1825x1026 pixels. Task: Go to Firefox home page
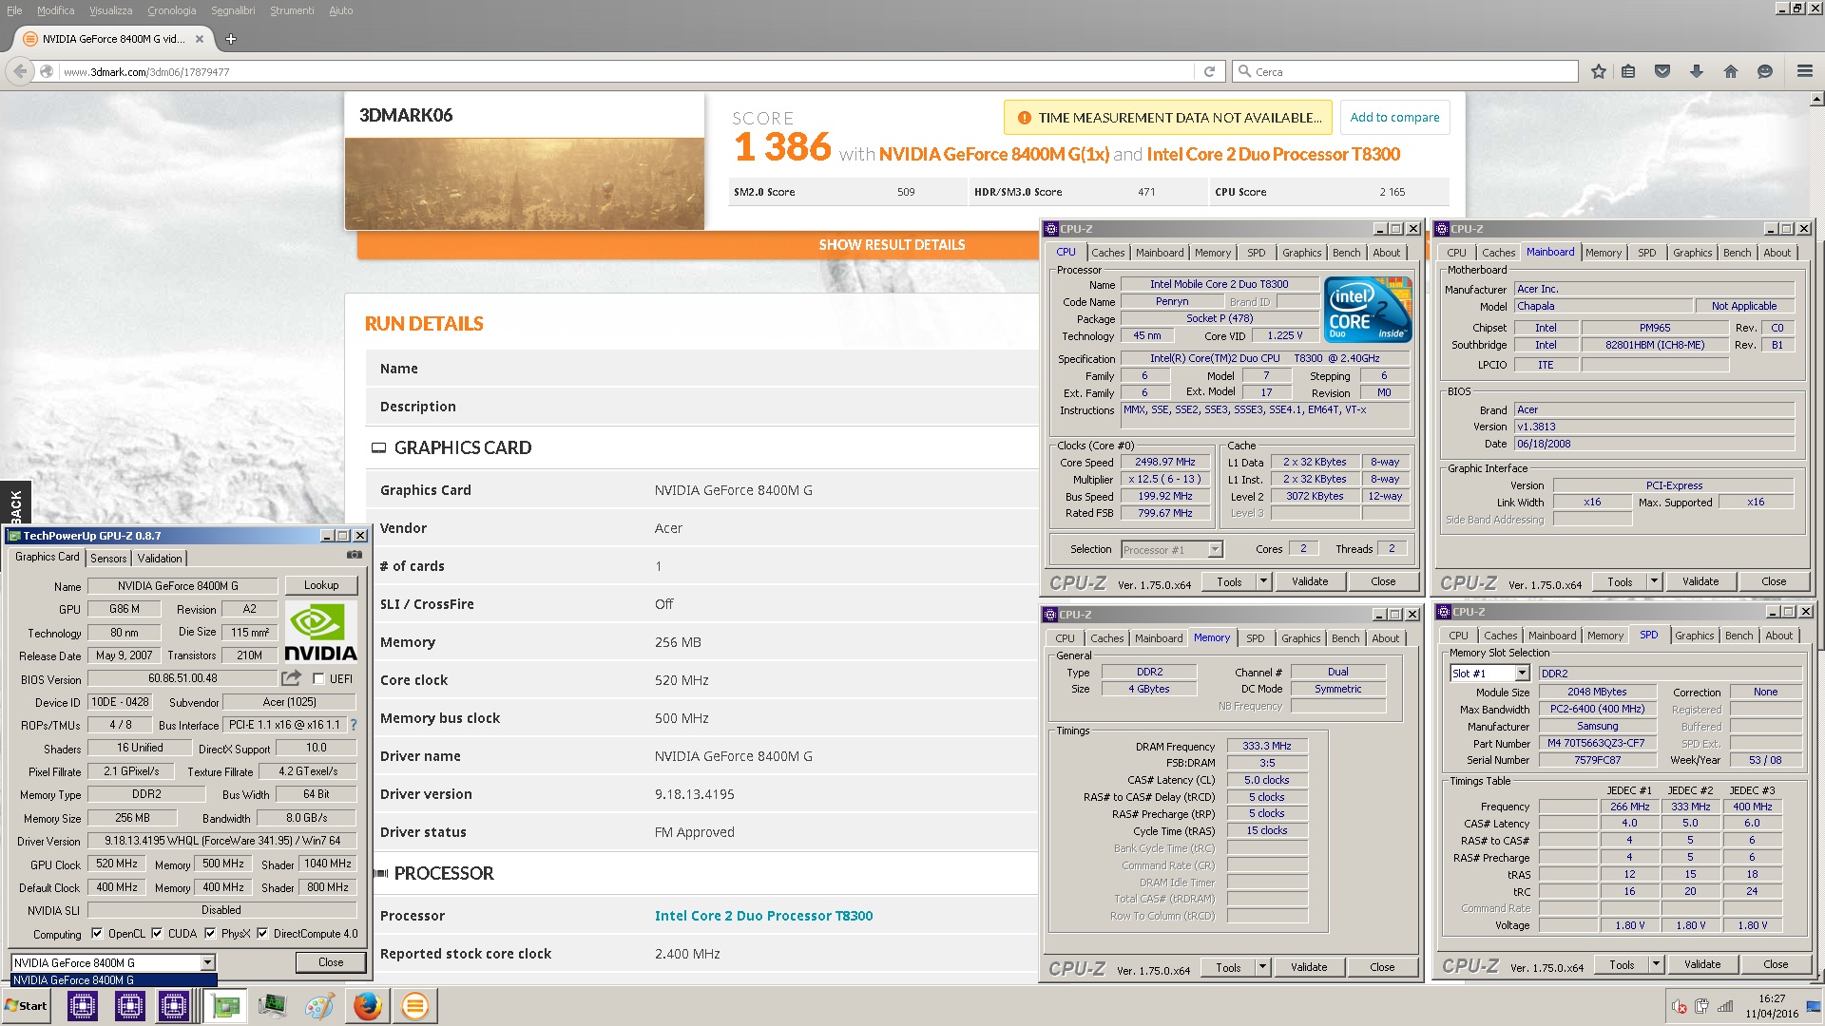[1731, 71]
